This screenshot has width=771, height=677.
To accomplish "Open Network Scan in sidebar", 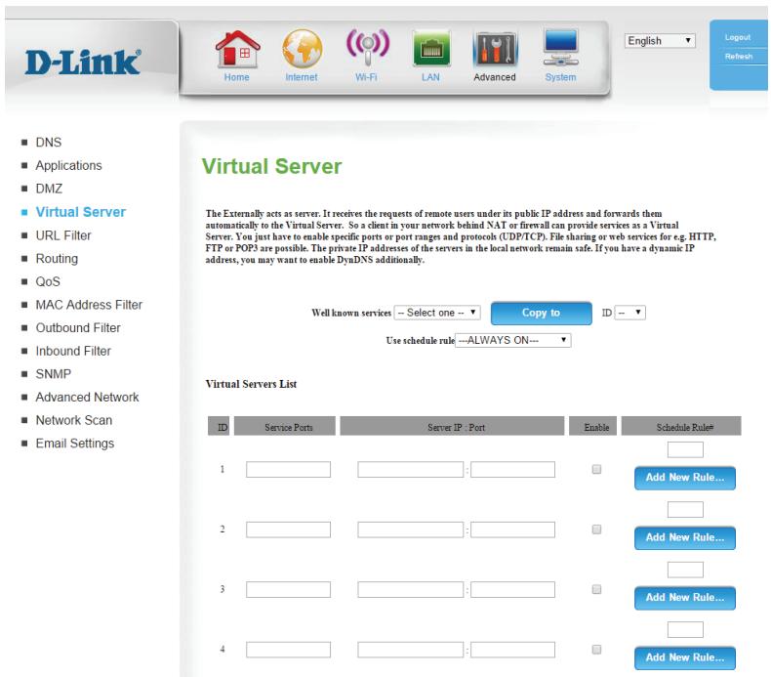I will (x=74, y=420).
